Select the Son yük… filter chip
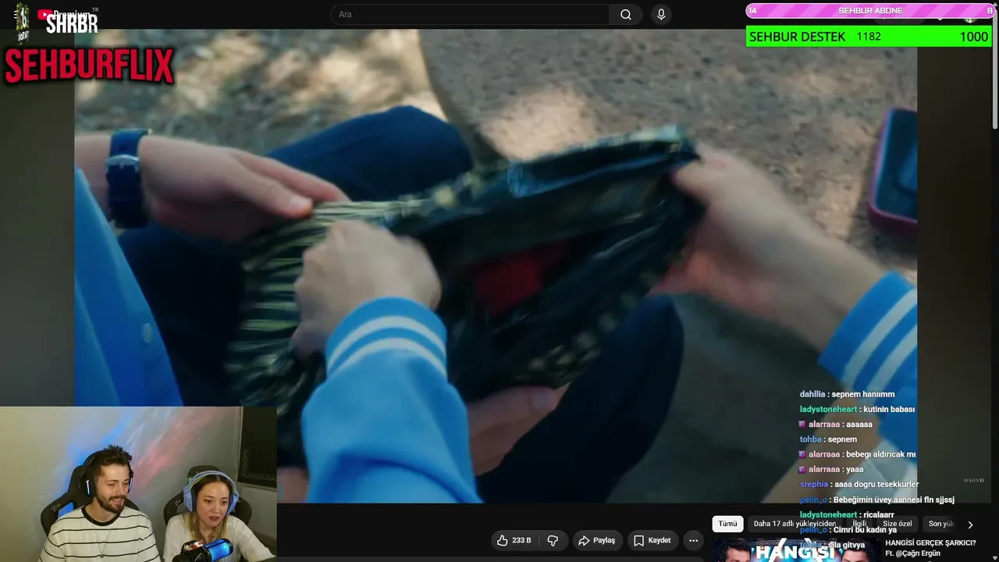 coord(940,524)
